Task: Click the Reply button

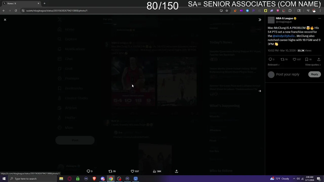Action: point(314,74)
